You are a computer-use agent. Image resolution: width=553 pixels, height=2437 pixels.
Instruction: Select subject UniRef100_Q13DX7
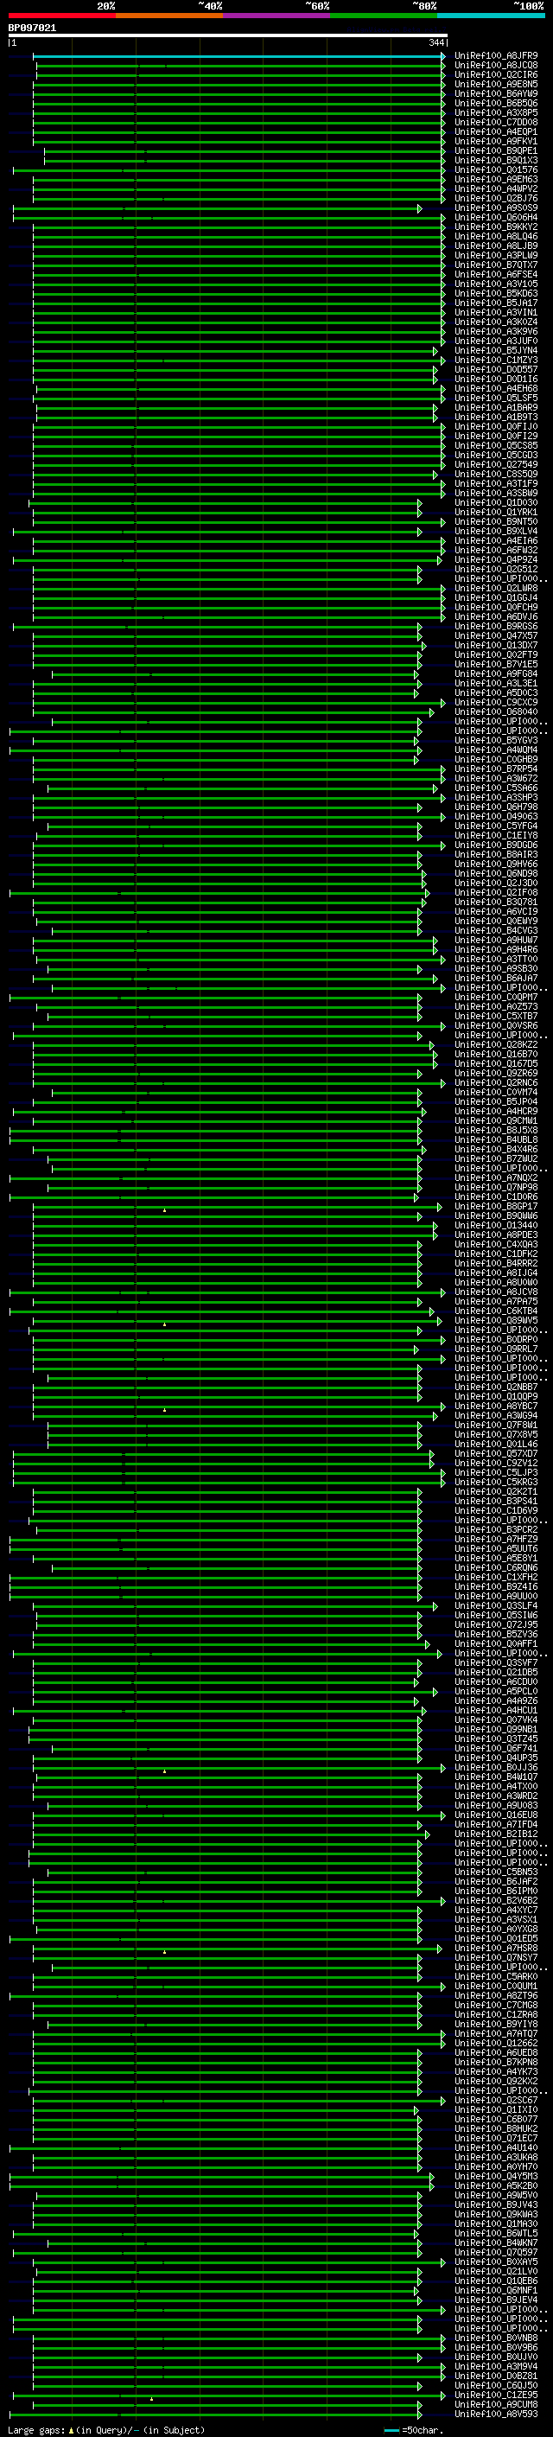496,645
